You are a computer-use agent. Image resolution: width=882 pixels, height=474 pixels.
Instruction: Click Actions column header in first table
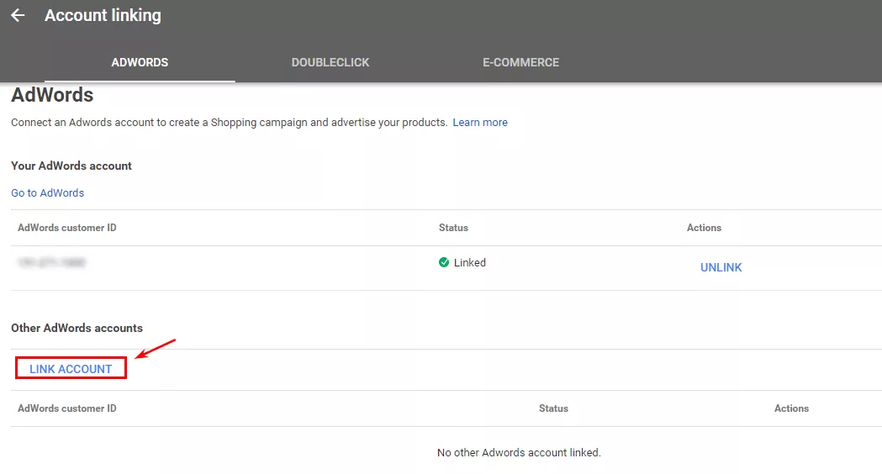coord(704,228)
